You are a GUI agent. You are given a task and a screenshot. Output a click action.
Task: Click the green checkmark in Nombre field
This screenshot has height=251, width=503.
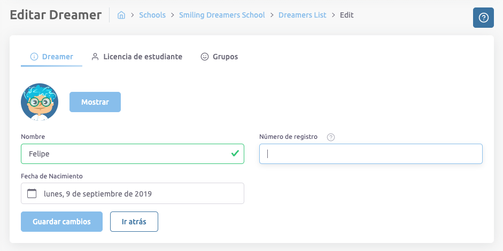coord(235,154)
